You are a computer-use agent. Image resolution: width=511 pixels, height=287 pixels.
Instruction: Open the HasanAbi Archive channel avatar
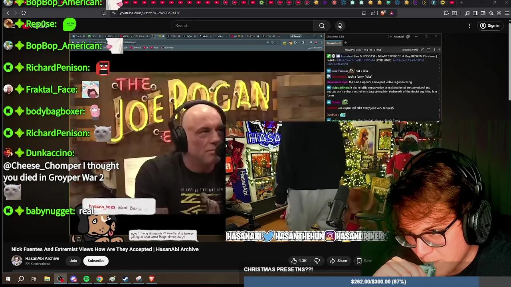click(x=17, y=261)
